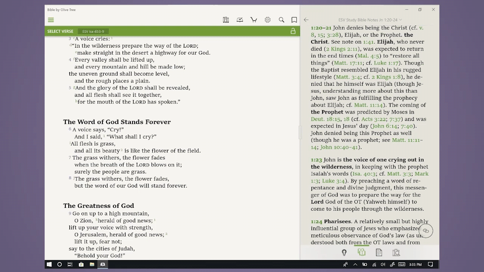This screenshot has width=484, height=272.
Task: Switch to the parallel open book tab
Action: tap(361, 252)
